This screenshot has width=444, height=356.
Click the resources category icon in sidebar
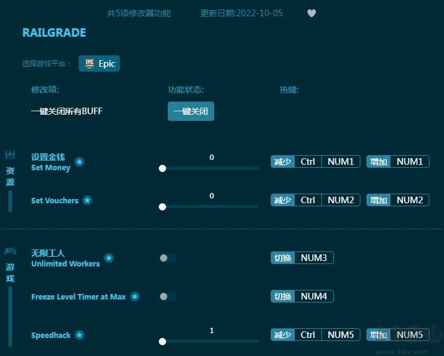[10, 155]
